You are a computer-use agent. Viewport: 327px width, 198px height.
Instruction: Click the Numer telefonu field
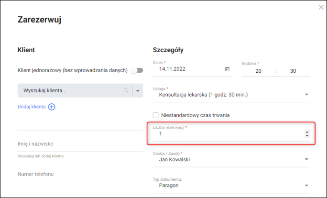(79, 174)
